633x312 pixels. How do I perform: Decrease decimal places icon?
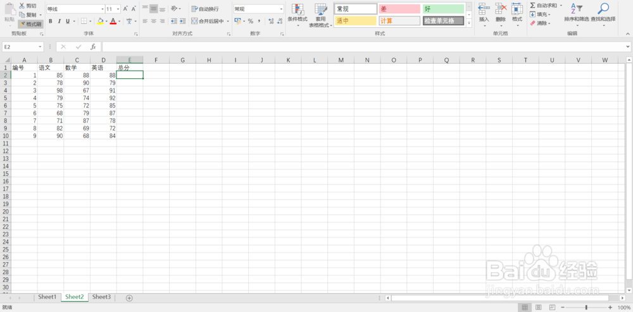click(280, 21)
